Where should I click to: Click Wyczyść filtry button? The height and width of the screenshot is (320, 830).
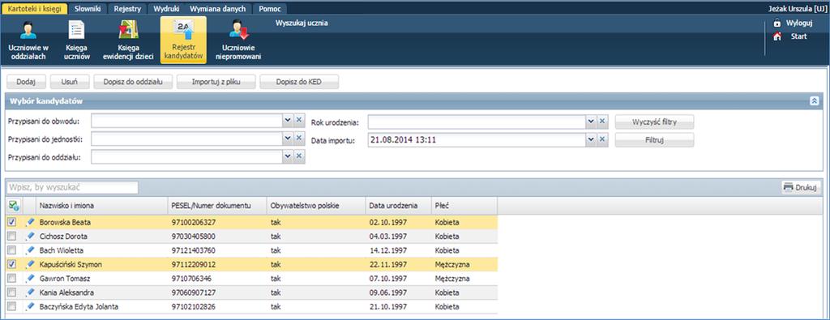pyautogui.click(x=654, y=122)
